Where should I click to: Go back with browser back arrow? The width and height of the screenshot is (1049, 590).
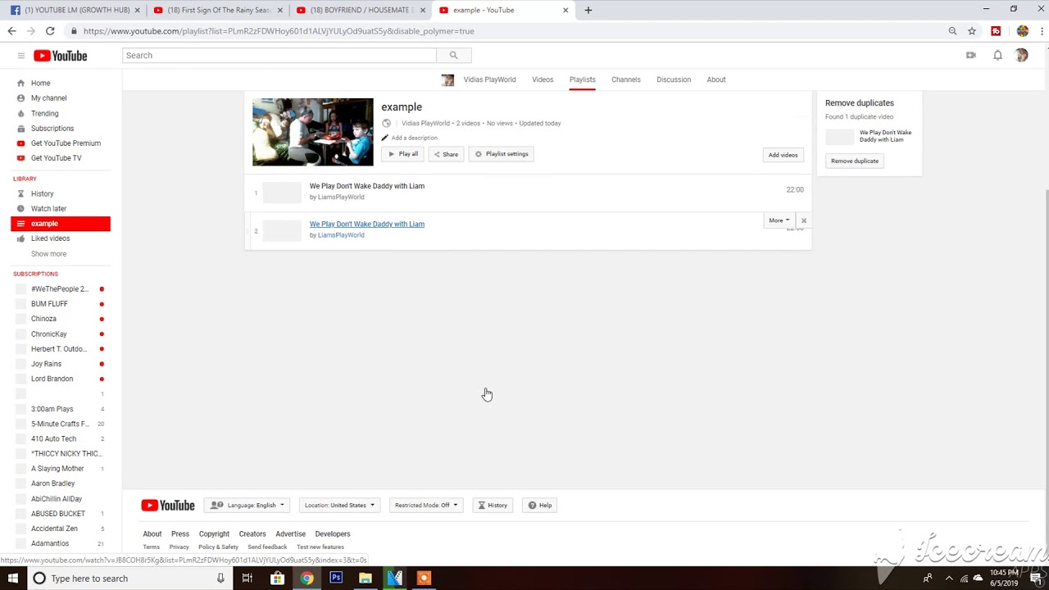[x=11, y=31]
